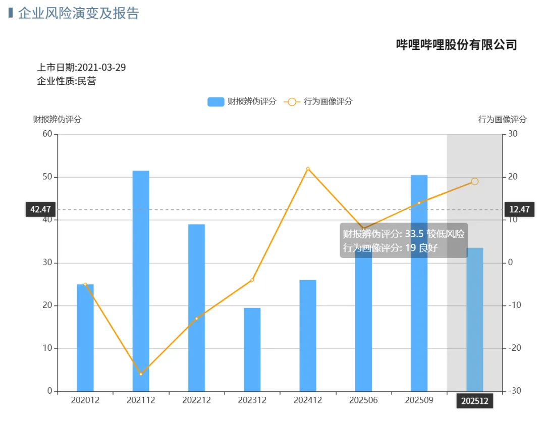Click the 202412 x-axis label
The image size is (545, 422).
click(x=308, y=400)
